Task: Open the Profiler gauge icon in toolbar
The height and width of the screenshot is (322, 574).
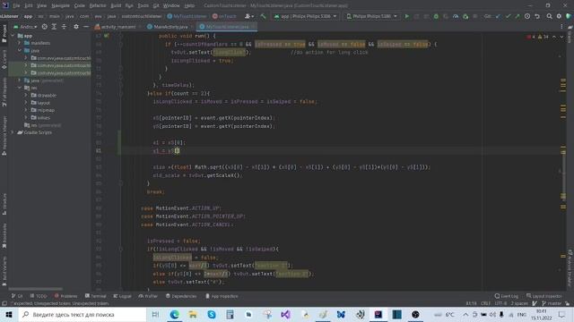Action: coord(456,16)
